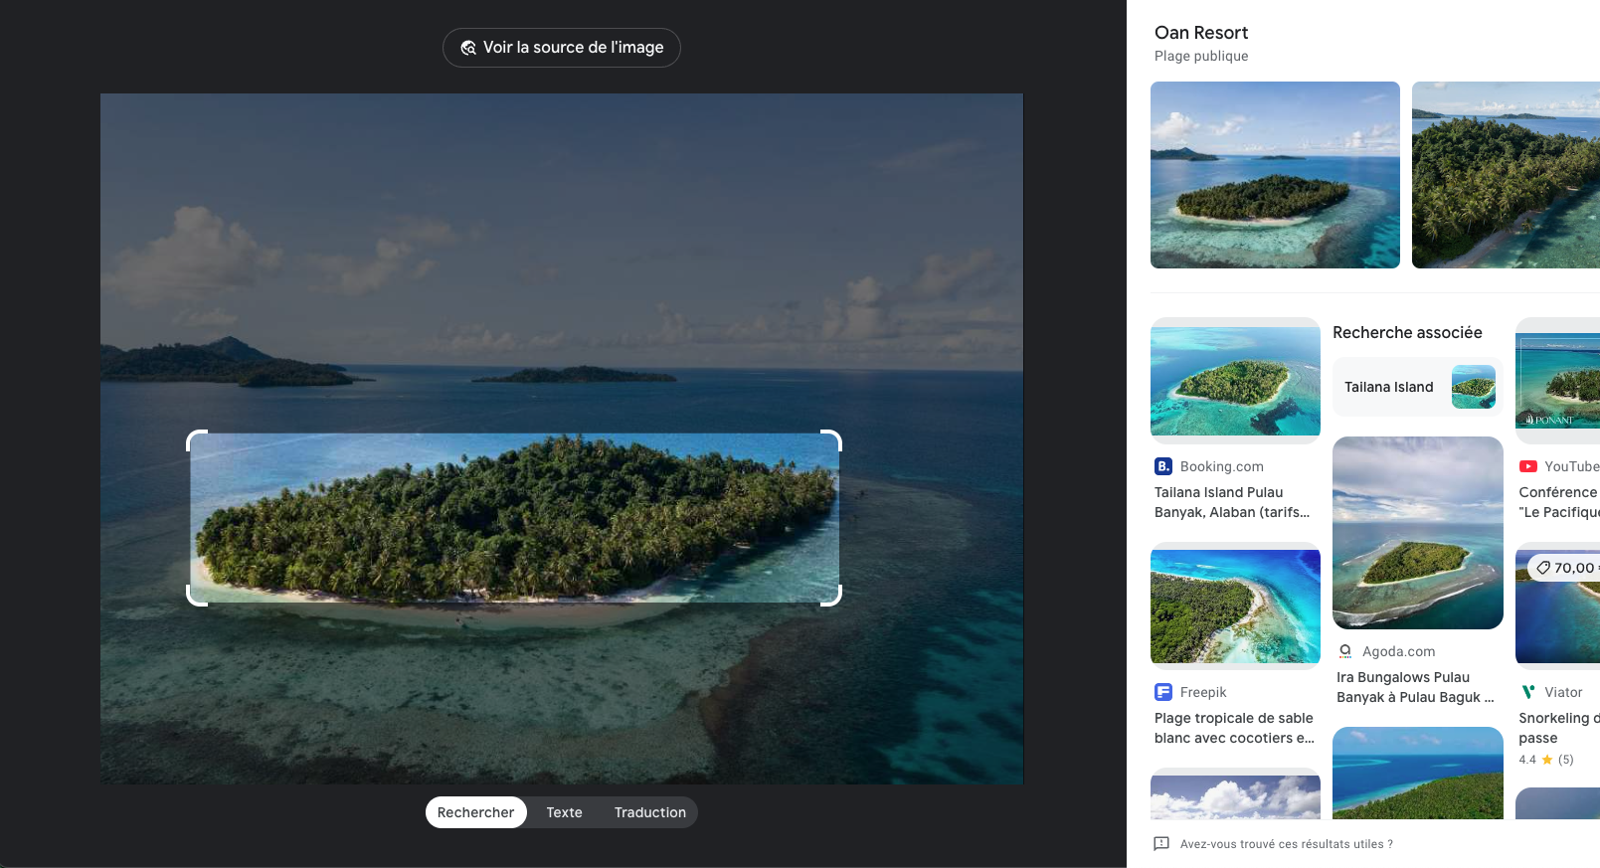Switch to the Rechercher tab
The image size is (1600, 868).
pos(476,812)
